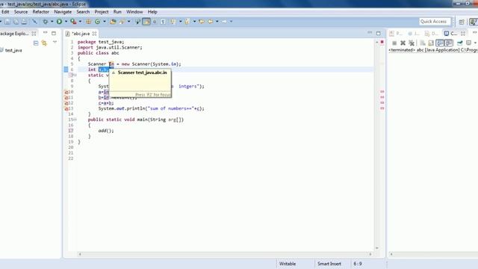The image size is (478, 269).
Task: Click the Save icon in toolbar
Action: [x=7, y=22]
